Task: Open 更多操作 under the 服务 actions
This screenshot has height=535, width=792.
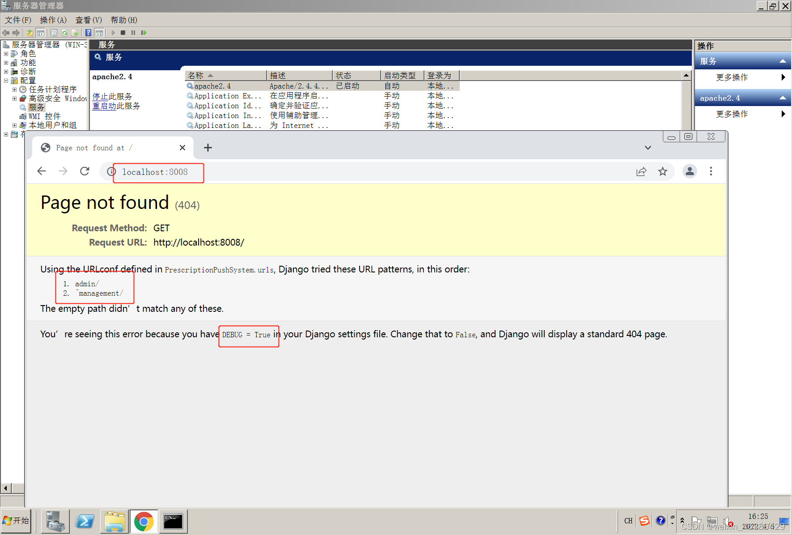Action: [743, 77]
